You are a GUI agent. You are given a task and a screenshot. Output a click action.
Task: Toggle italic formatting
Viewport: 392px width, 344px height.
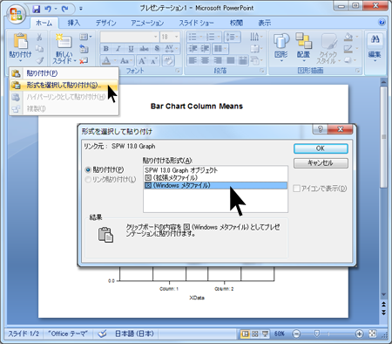(x=118, y=49)
